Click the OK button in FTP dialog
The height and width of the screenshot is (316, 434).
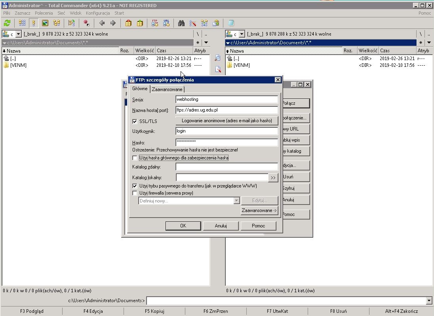(183, 225)
